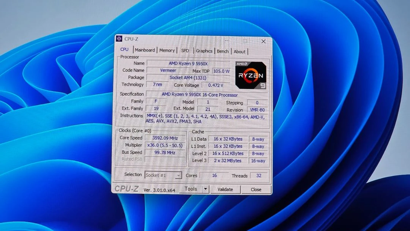Image resolution: width=410 pixels, height=231 pixels.
Task: Click the Ext. Model value 21
Action: pos(208,109)
